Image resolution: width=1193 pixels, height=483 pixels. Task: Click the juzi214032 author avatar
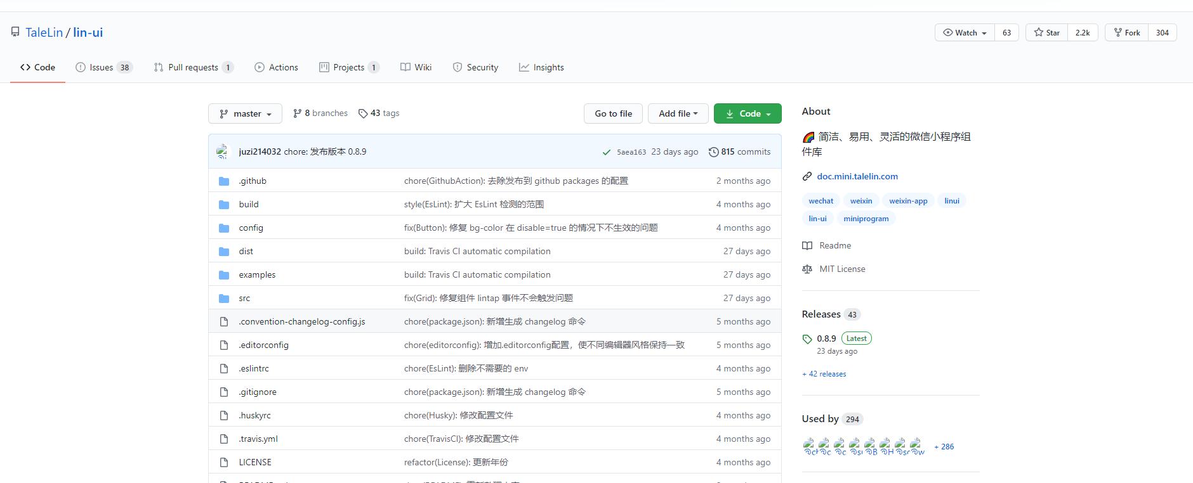click(x=222, y=151)
